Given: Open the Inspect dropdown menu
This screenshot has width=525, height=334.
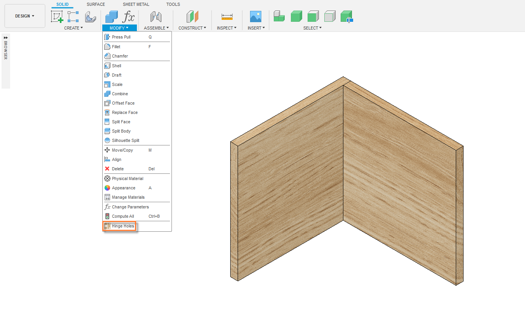Looking at the screenshot, I should coord(226,28).
